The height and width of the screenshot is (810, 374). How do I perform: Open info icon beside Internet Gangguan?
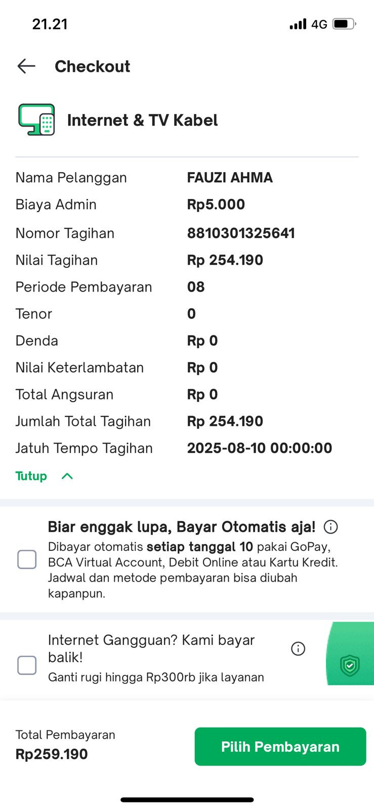tap(298, 649)
